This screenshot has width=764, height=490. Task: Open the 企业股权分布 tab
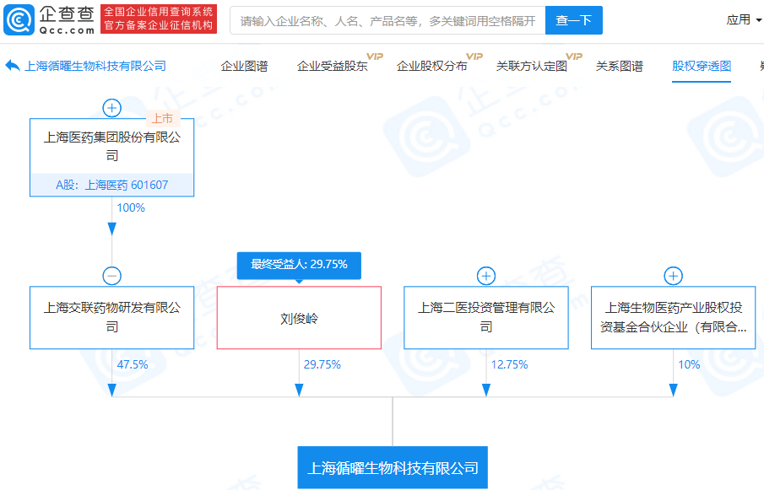(x=431, y=66)
